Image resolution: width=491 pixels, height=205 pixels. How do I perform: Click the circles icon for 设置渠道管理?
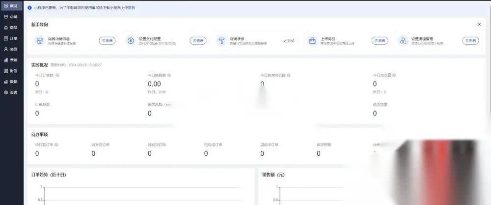(403, 41)
